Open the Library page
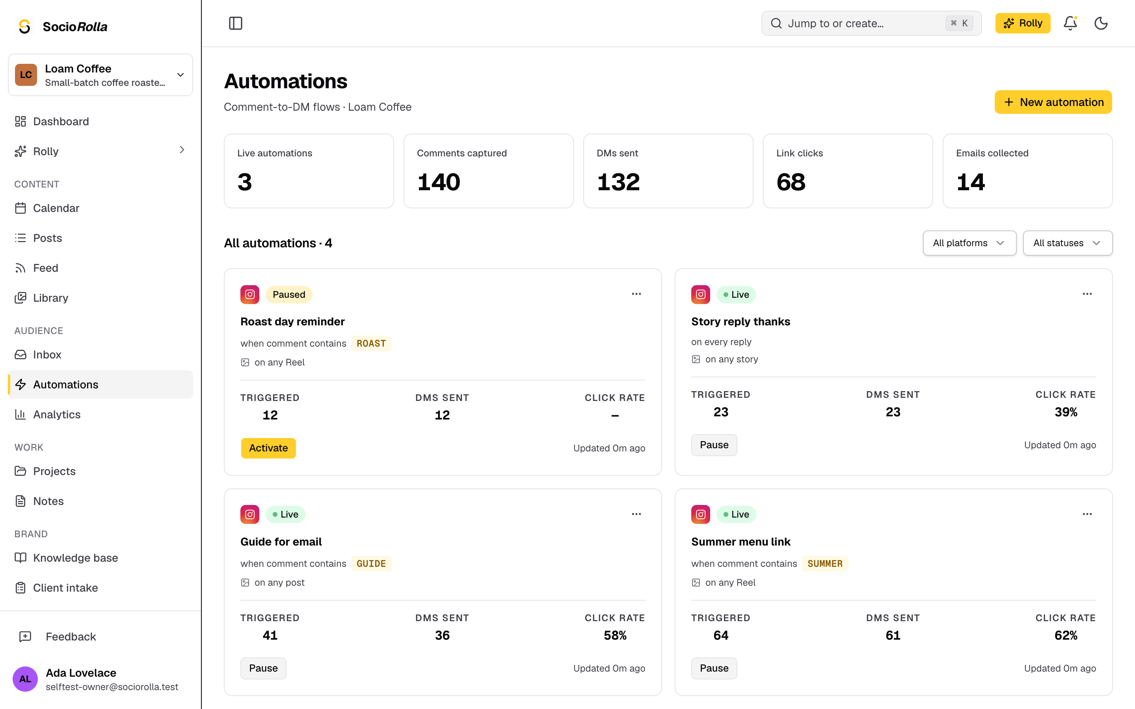The width and height of the screenshot is (1135, 709). pyautogui.click(x=100, y=298)
